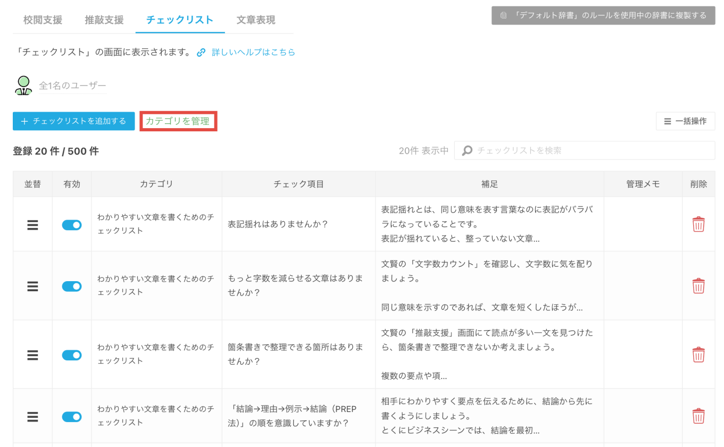Disable the 表記揺れはありませんか checklist item
Screen dimensions: 724x447
coord(72,225)
